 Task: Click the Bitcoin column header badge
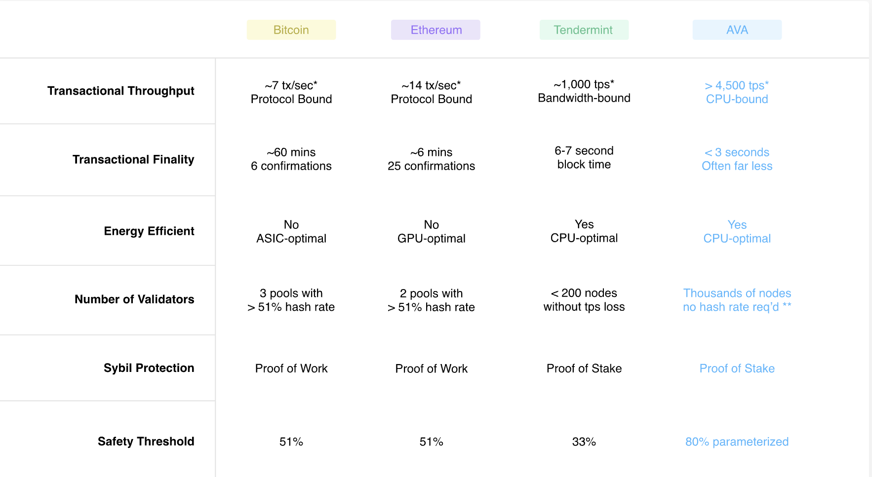[291, 30]
